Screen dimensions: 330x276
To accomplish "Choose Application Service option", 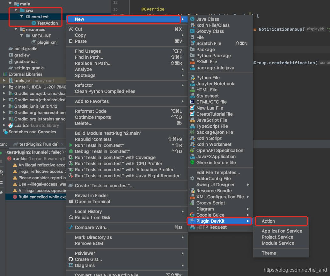I will [x=281, y=231].
